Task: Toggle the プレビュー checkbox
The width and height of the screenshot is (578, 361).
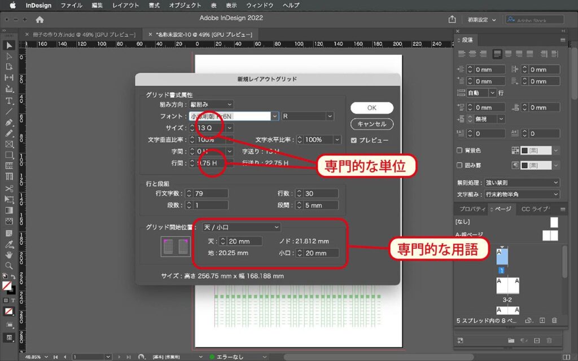Action: [x=354, y=140]
